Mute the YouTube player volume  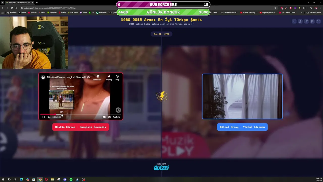(49, 117)
